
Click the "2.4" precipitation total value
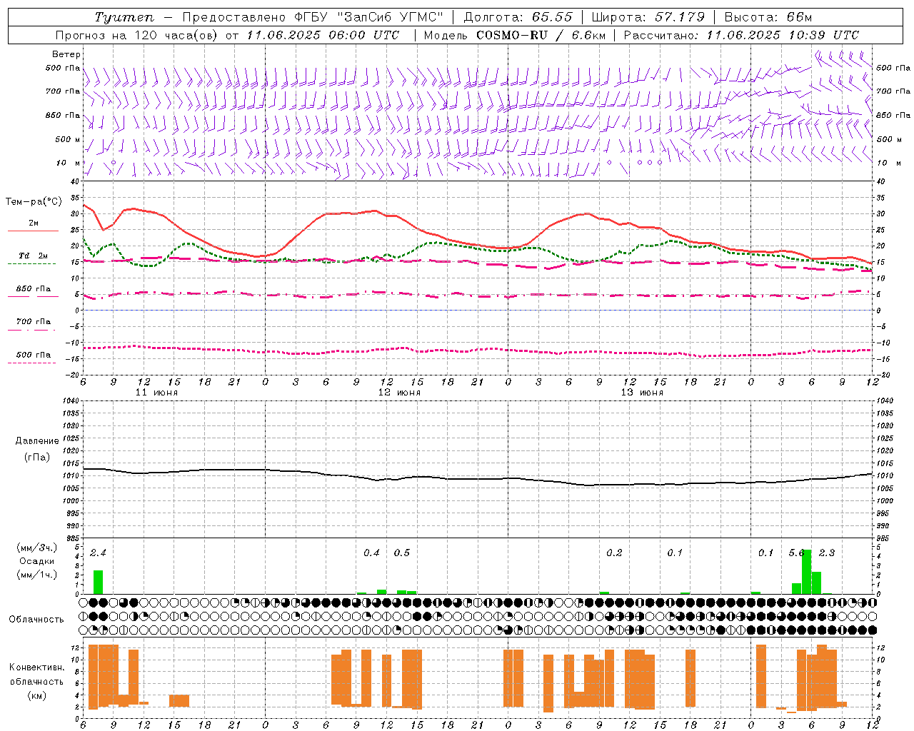click(98, 553)
